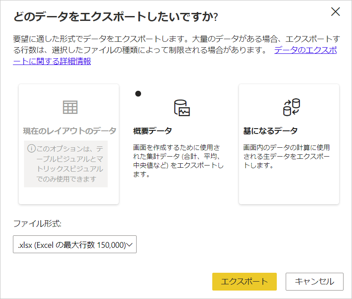Click the info icon in the disabled notice
Screen dimensions: 352x299
point(31,149)
